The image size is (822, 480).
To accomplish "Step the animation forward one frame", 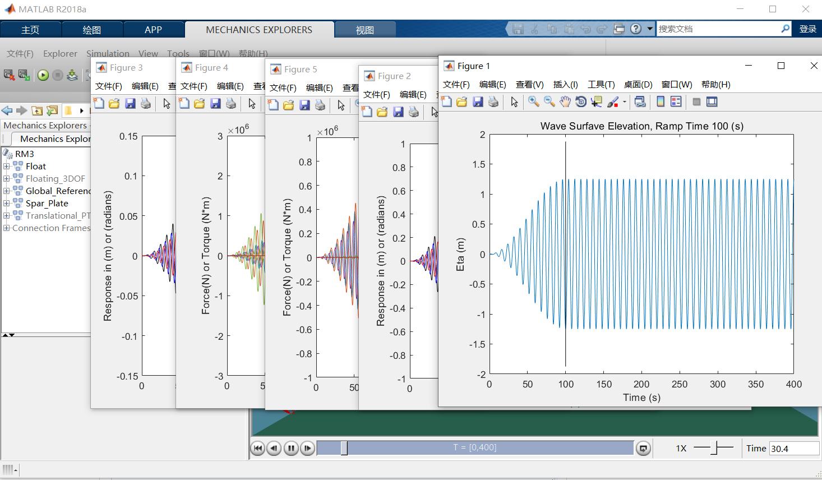I will [x=308, y=448].
